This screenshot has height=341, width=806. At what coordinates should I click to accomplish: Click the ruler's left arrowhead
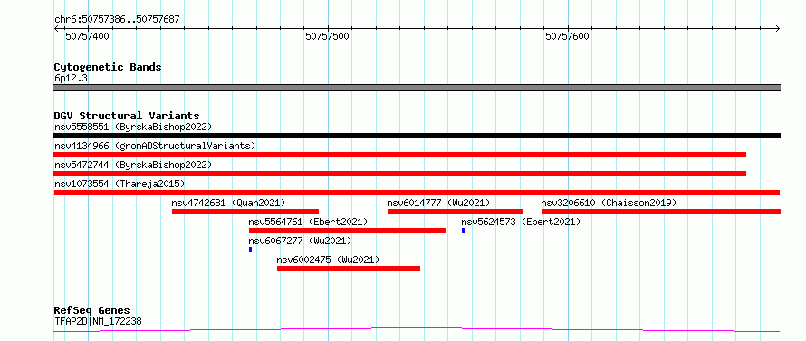coord(57,29)
